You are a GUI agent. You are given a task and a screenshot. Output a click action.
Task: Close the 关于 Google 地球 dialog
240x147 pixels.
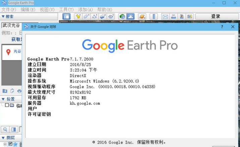233,27
